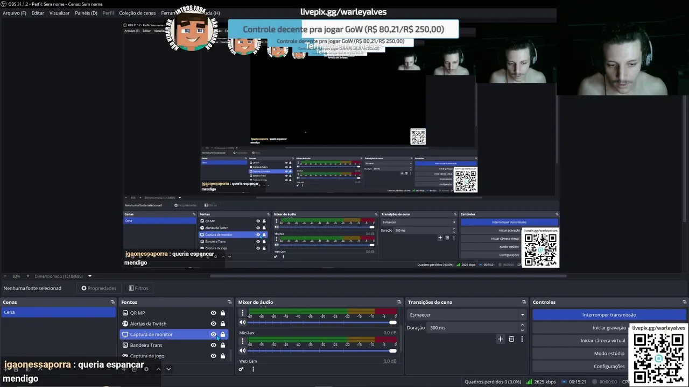Open the Perfil menu
689x387 pixels.
(108, 13)
